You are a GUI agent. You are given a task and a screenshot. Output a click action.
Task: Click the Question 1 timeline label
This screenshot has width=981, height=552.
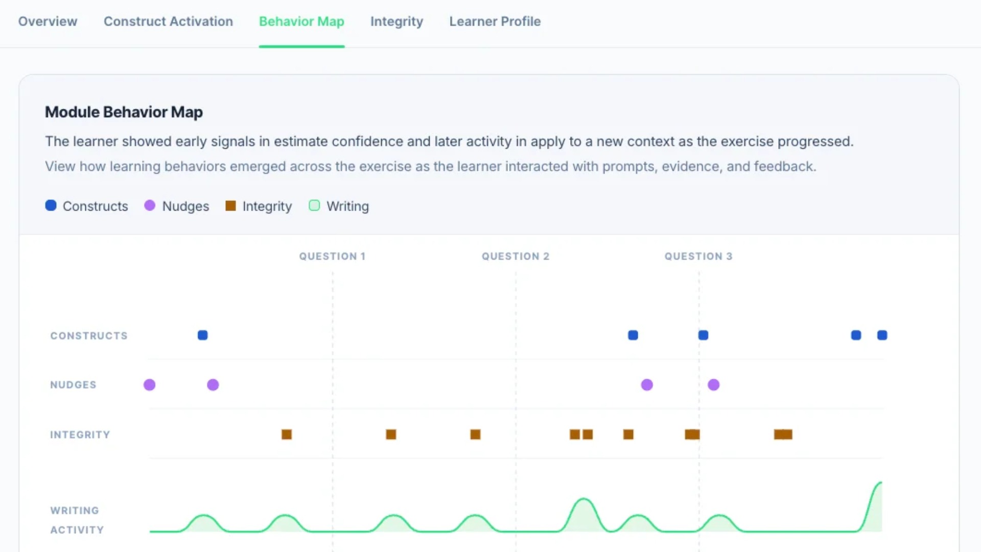333,256
